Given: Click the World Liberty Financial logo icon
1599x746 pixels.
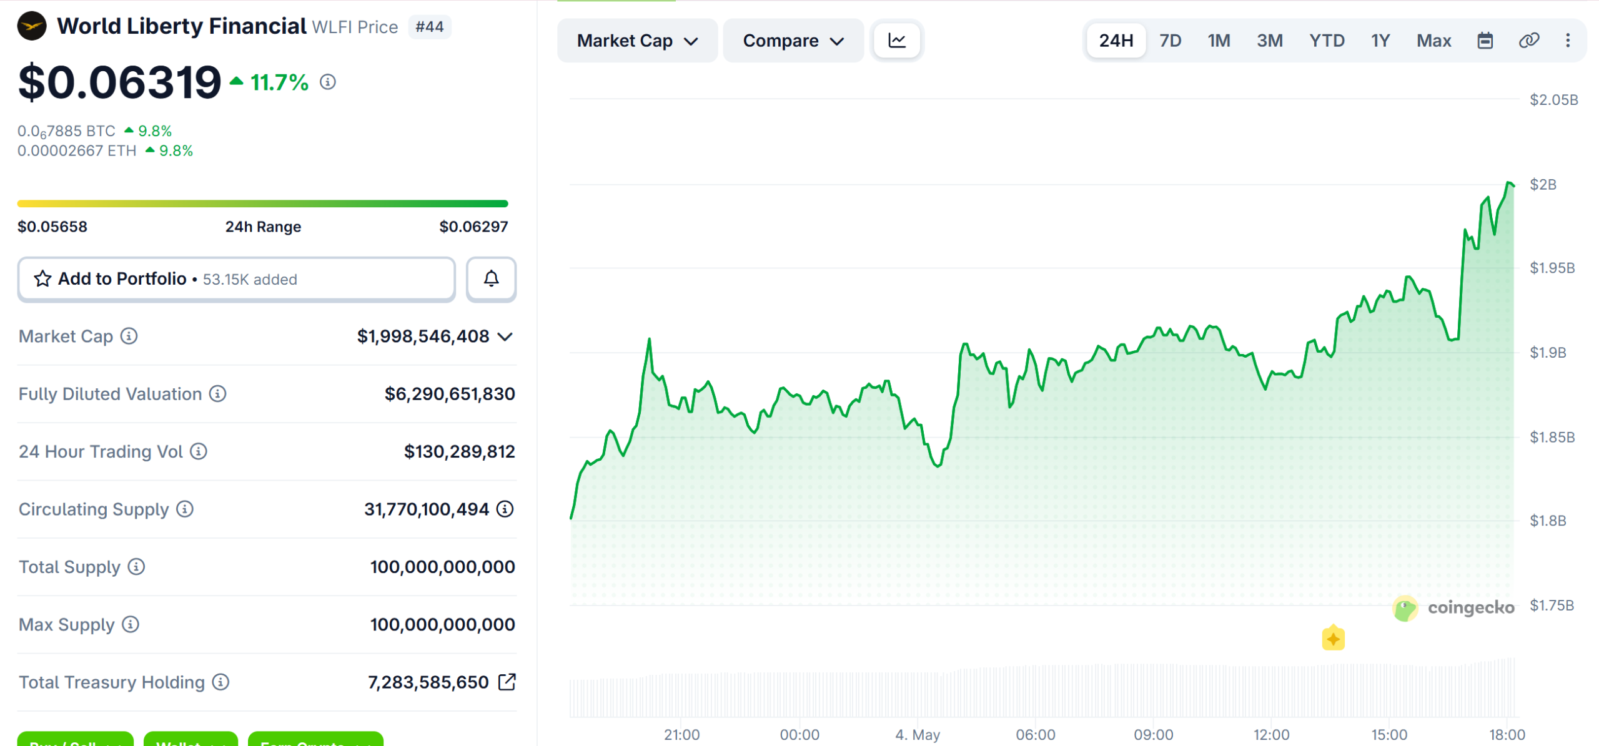Looking at the screenshot, I should pyautogui.click(x=32, y=26).
